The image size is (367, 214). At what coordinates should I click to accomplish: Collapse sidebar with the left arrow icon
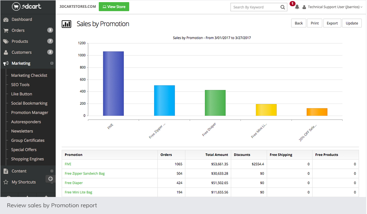[x=50, y=179]
